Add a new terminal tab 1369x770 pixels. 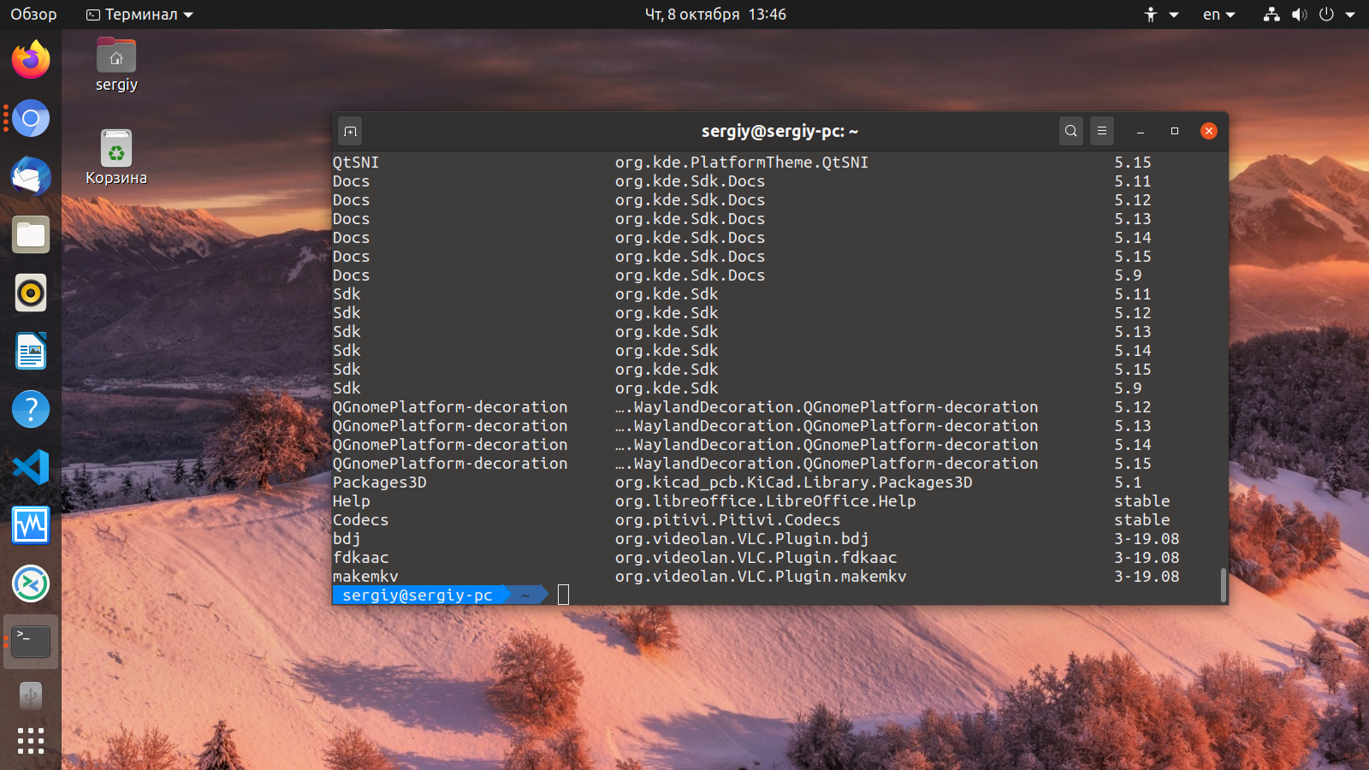(350, 131)
